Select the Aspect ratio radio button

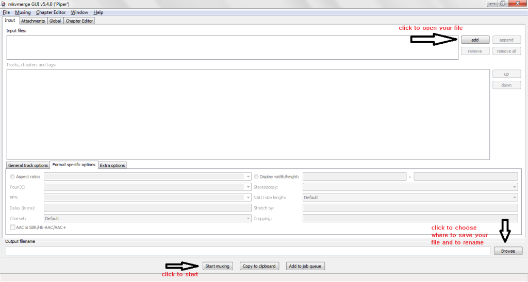[12, 177]
